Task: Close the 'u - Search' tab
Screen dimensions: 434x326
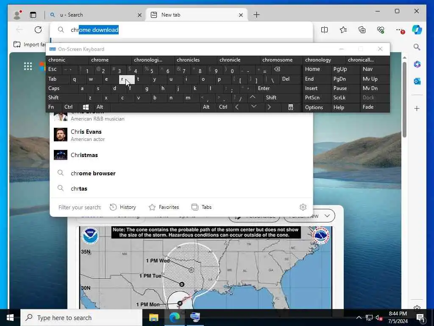Action: (x=139, y=15)
